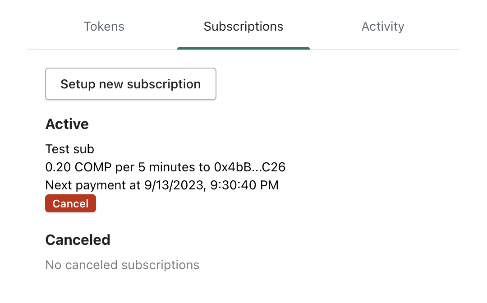This screenshot has height=303, width=487.
Task: Click the Active section heading
Action: [67, 124]
